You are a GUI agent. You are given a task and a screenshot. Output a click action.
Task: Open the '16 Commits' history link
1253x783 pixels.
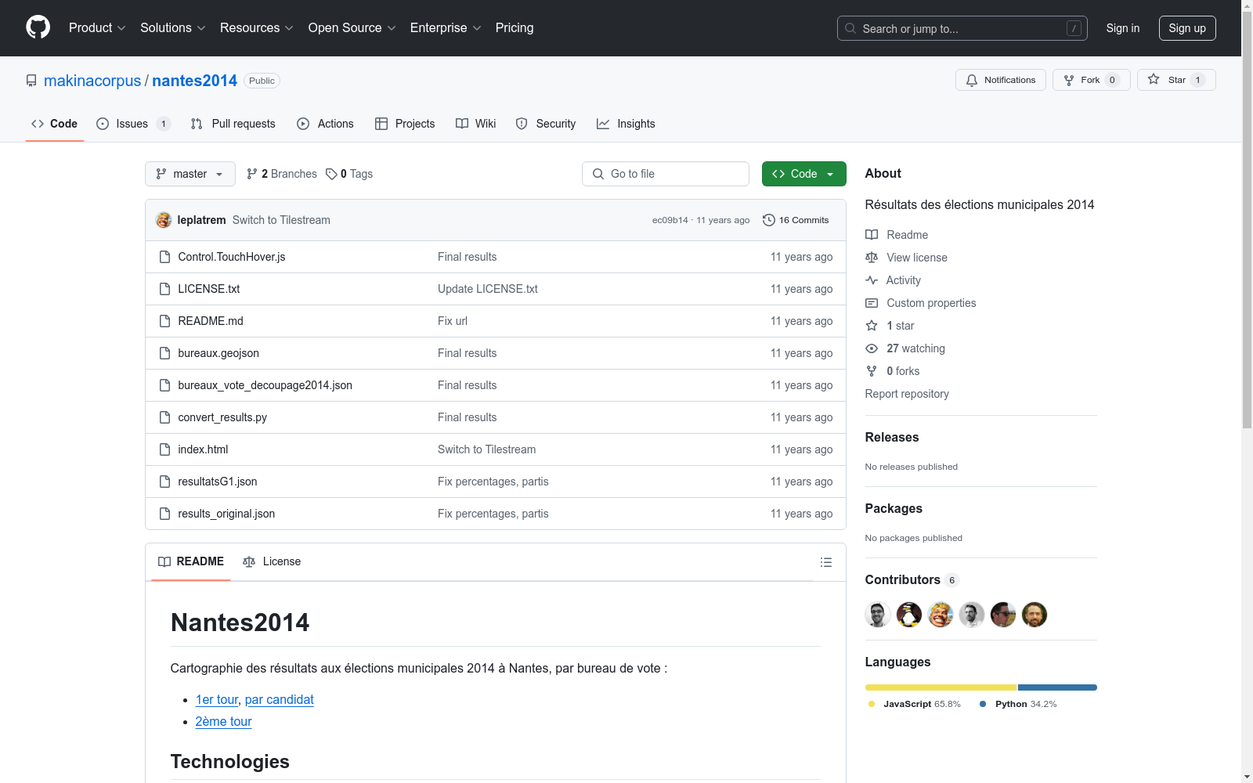[796, 220]
